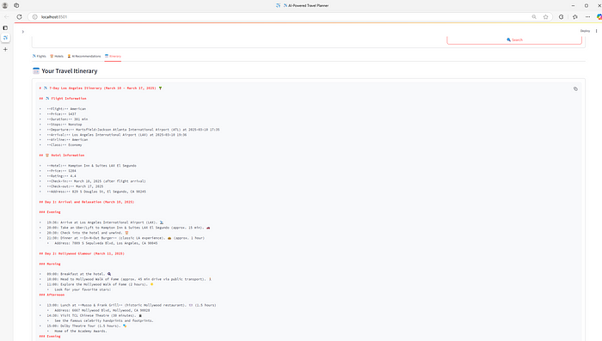Click the calendar emoji beside Your Travel Itinerary
The width and height of the screenshot is (602, 341).
coord(36,71)
